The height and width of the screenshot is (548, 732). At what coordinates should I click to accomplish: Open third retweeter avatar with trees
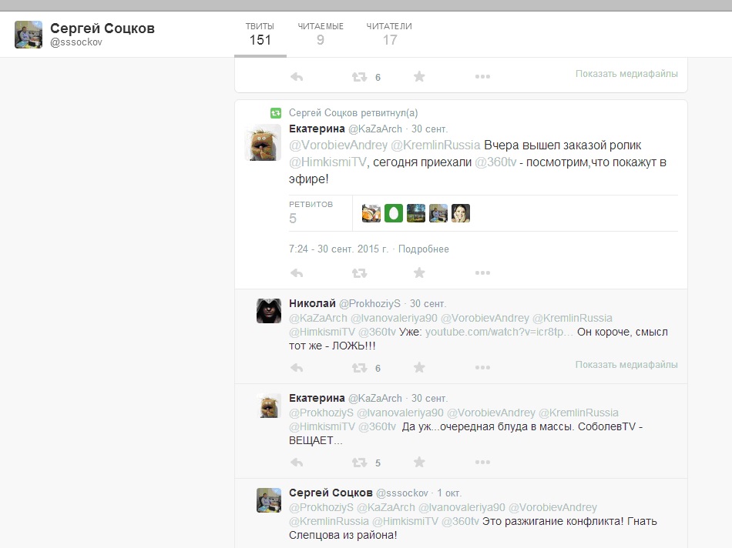[x=416, y=213]
